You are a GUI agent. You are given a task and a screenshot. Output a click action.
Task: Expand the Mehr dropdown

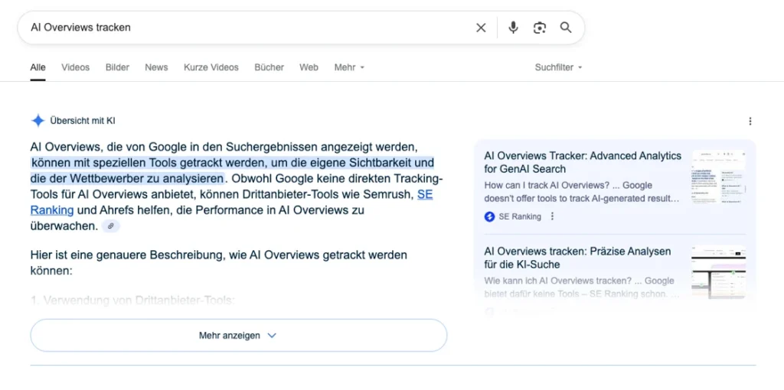[349, 67]
